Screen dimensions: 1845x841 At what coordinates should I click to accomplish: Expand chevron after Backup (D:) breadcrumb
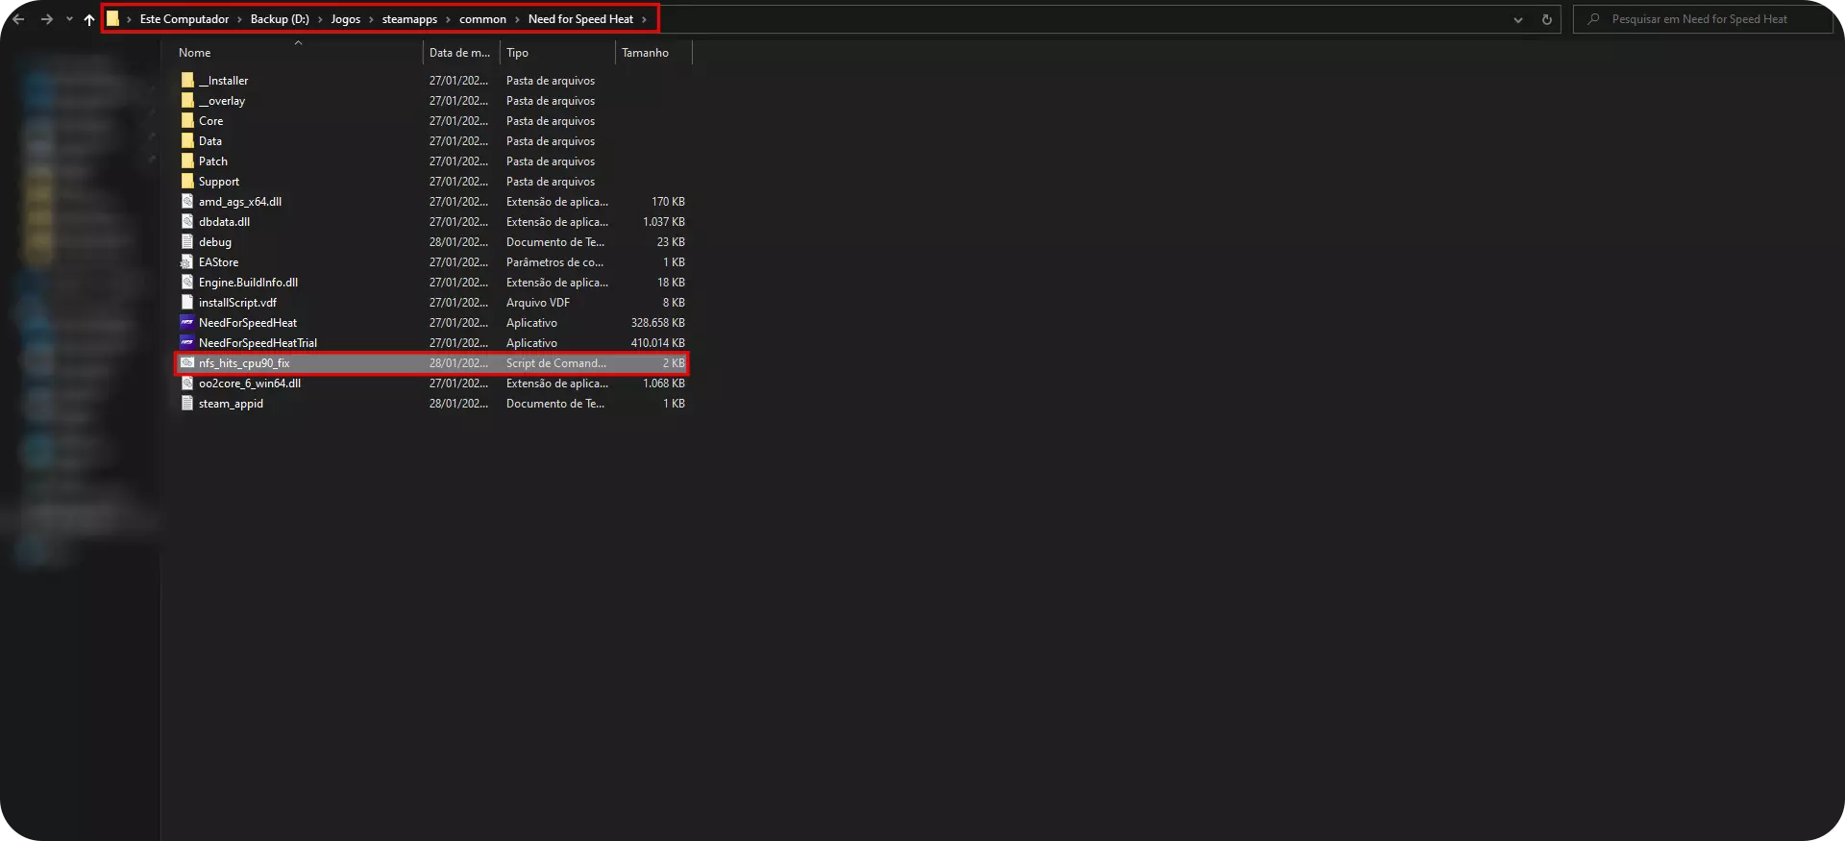pos(320,19)
